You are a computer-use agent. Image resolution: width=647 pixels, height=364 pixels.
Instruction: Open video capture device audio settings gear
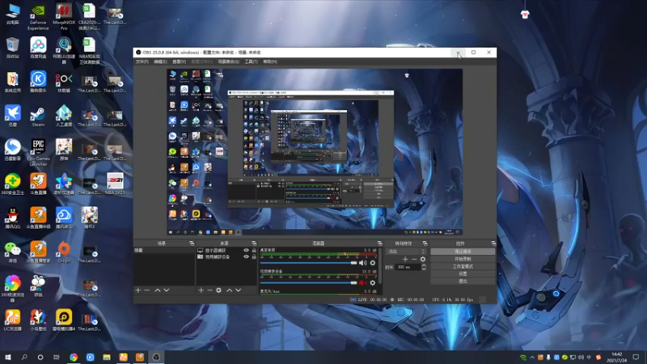(373, 282)
